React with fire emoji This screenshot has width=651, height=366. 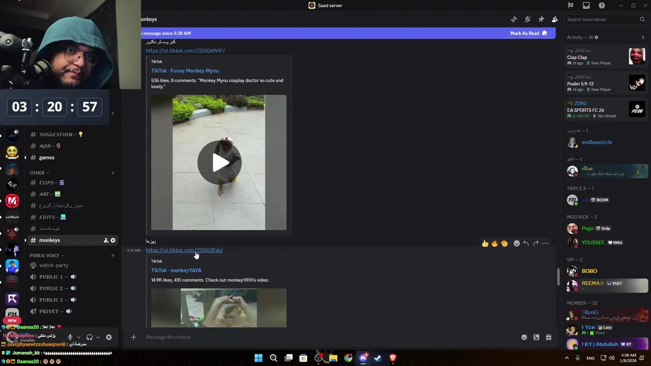click(494, 243)
